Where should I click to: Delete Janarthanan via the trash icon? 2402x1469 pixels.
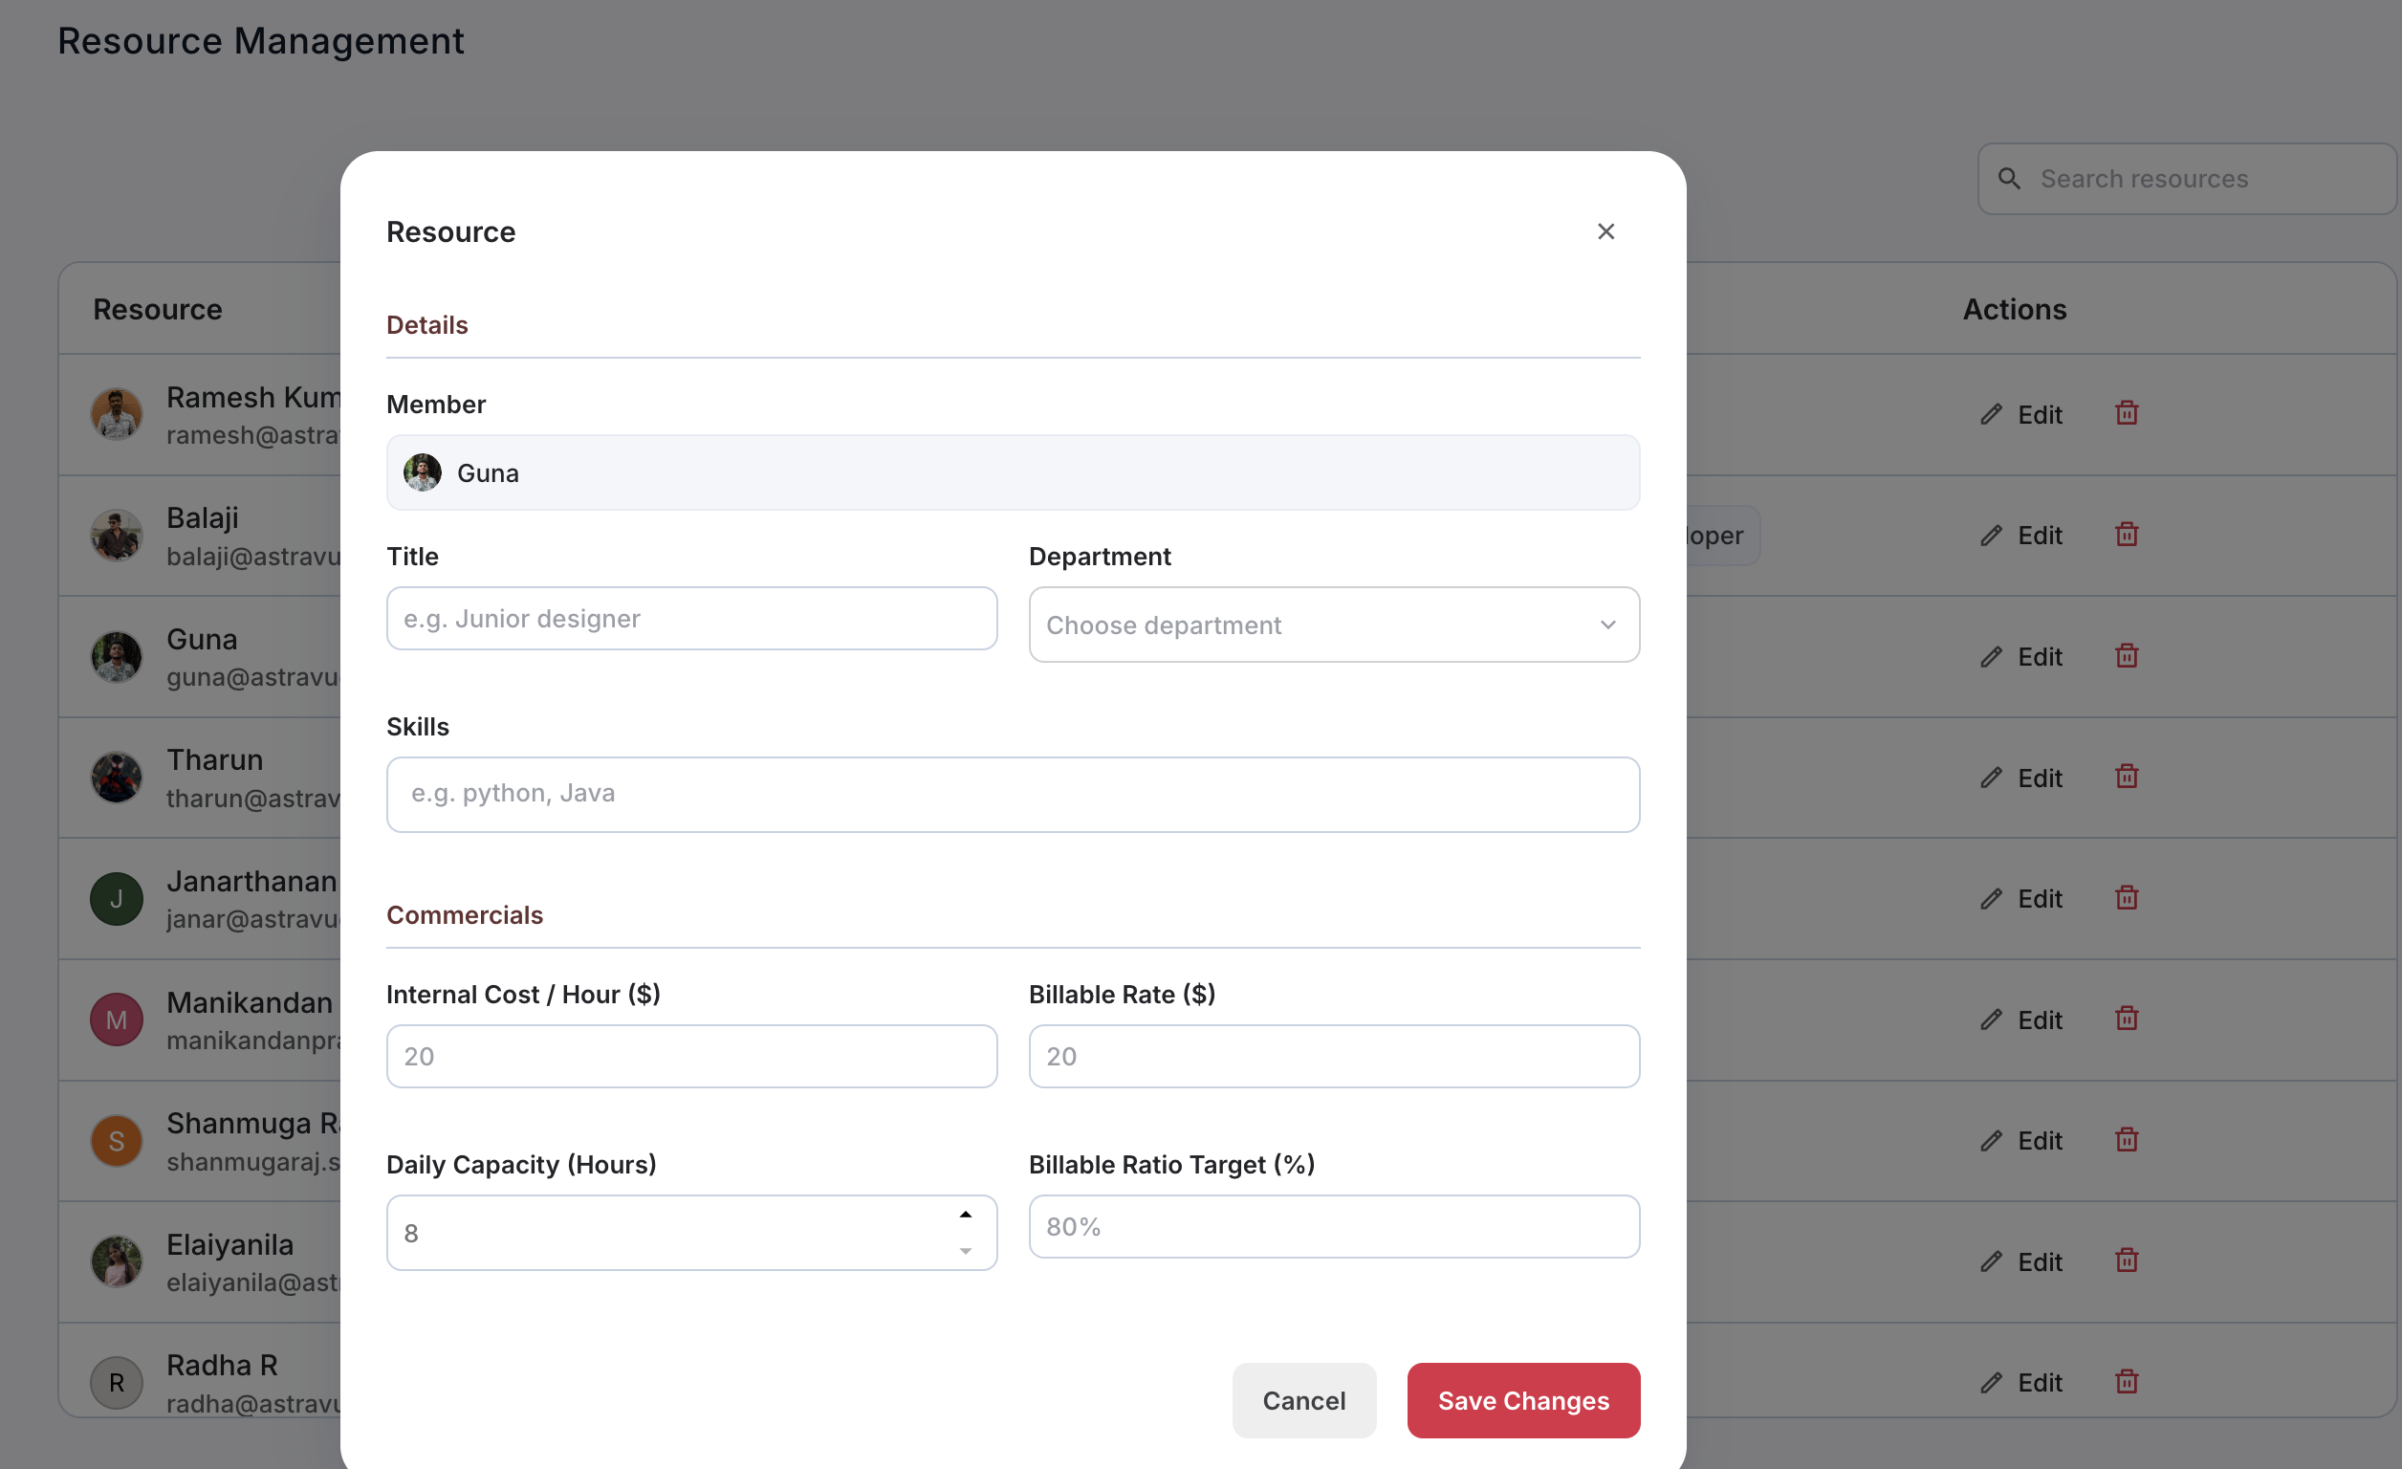pyautogui.click(x=2128, y=898)
